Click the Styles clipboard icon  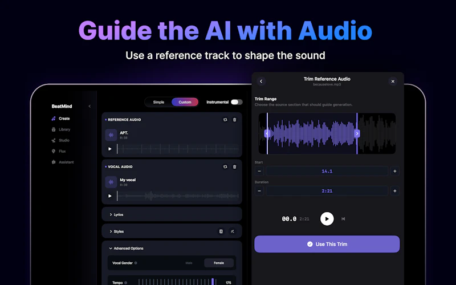pos(221,231)
